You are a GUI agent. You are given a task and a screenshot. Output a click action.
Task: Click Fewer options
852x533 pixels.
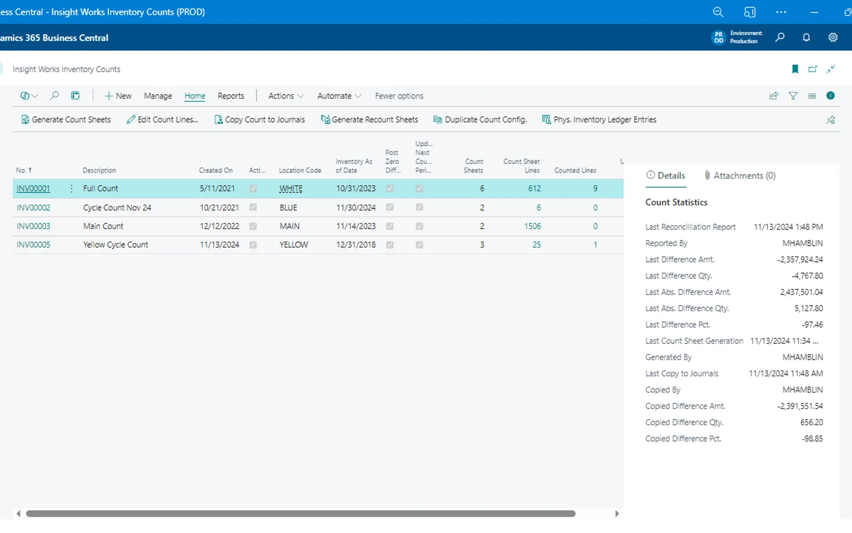(399, 96)
